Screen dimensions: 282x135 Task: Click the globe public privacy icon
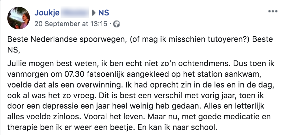click(116, 24)
